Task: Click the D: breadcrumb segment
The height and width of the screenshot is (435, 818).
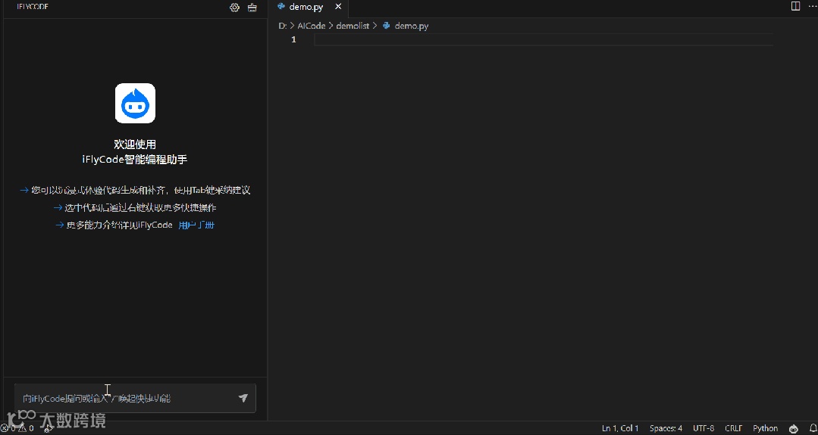Action: 282,26
